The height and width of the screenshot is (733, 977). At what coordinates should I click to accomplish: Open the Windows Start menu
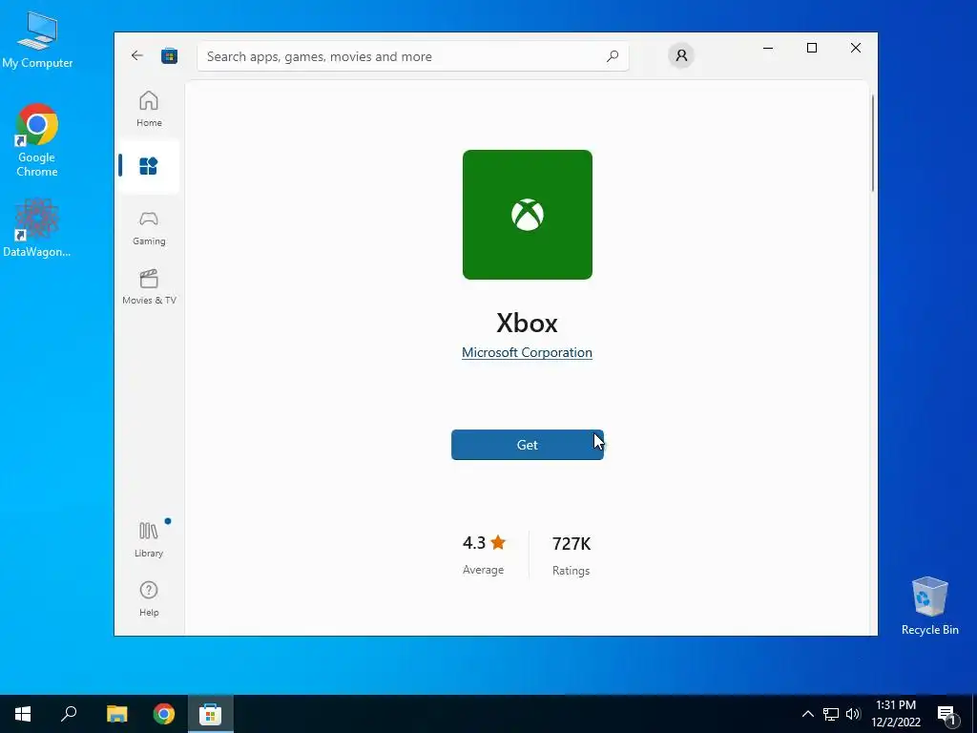23,714
